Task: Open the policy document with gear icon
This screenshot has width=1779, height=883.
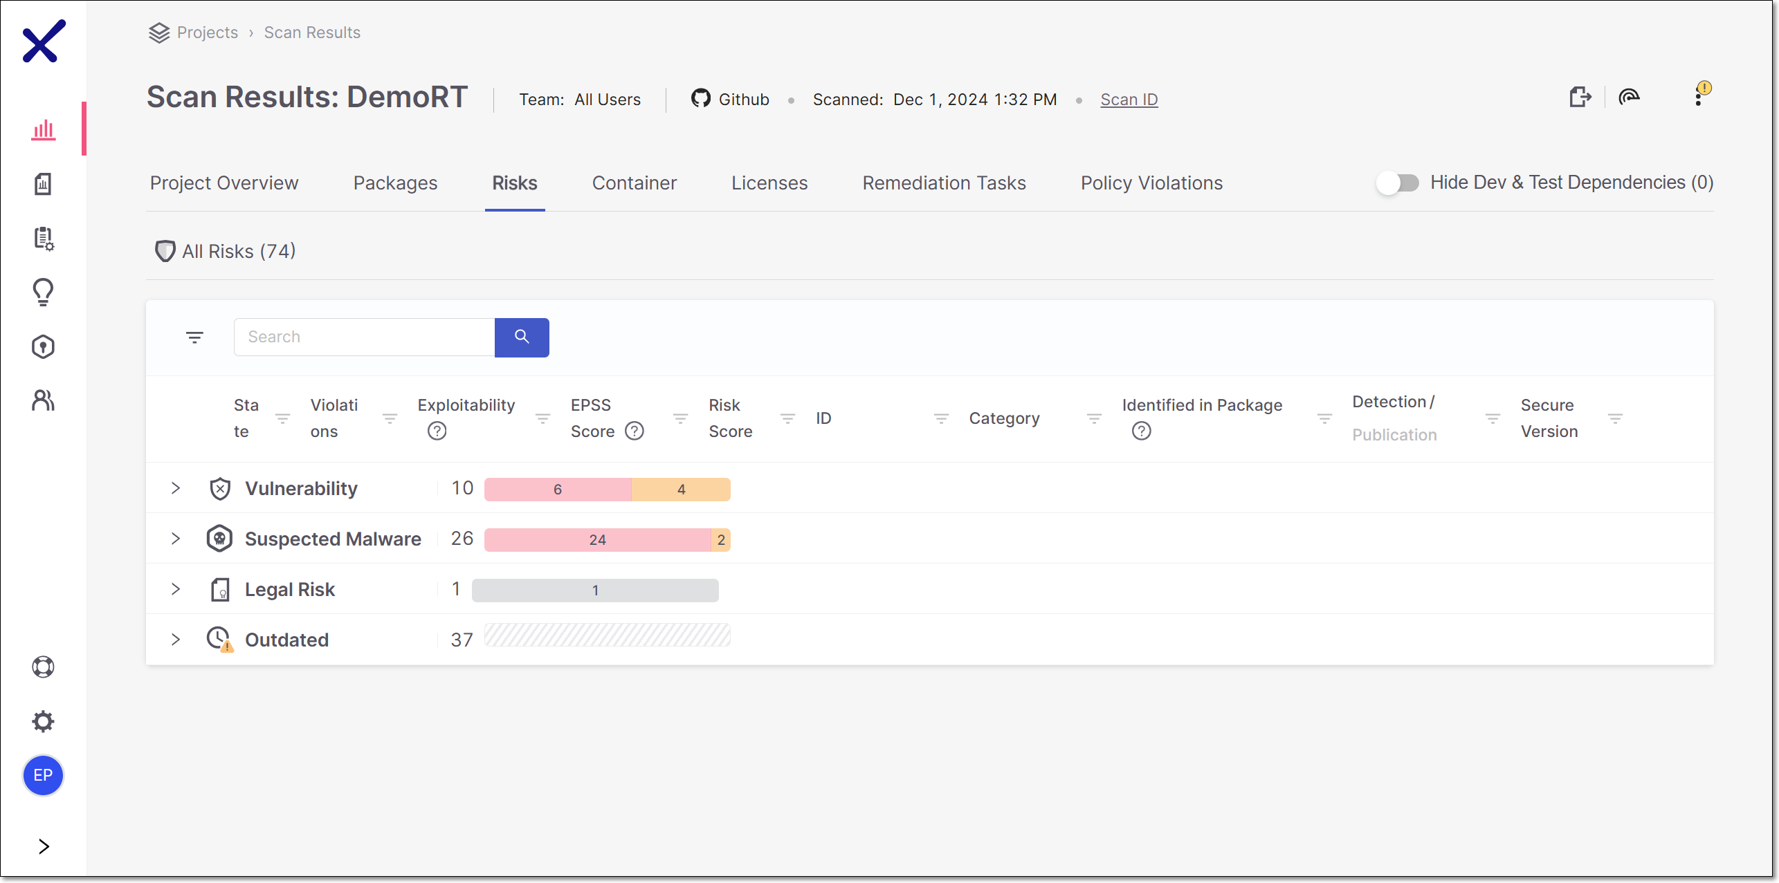Action: point(44,238)
